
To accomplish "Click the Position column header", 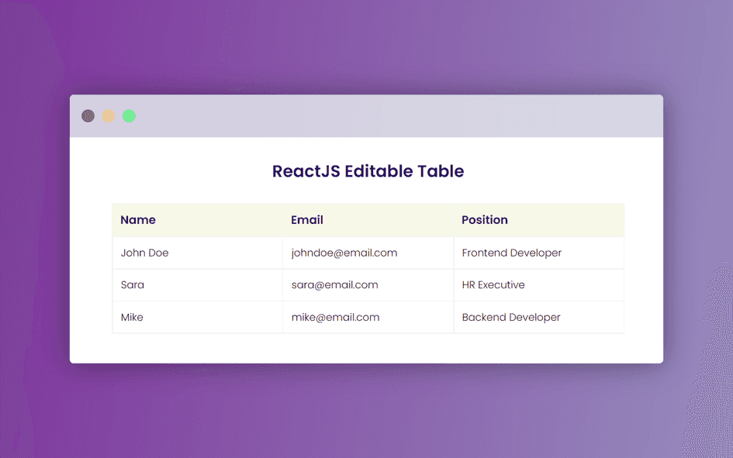I will click(484, 220).
